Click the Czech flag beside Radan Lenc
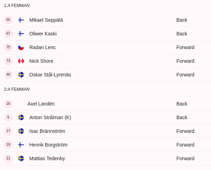Image resolution: width=211 pixels, height=170 pixels. 21,47
